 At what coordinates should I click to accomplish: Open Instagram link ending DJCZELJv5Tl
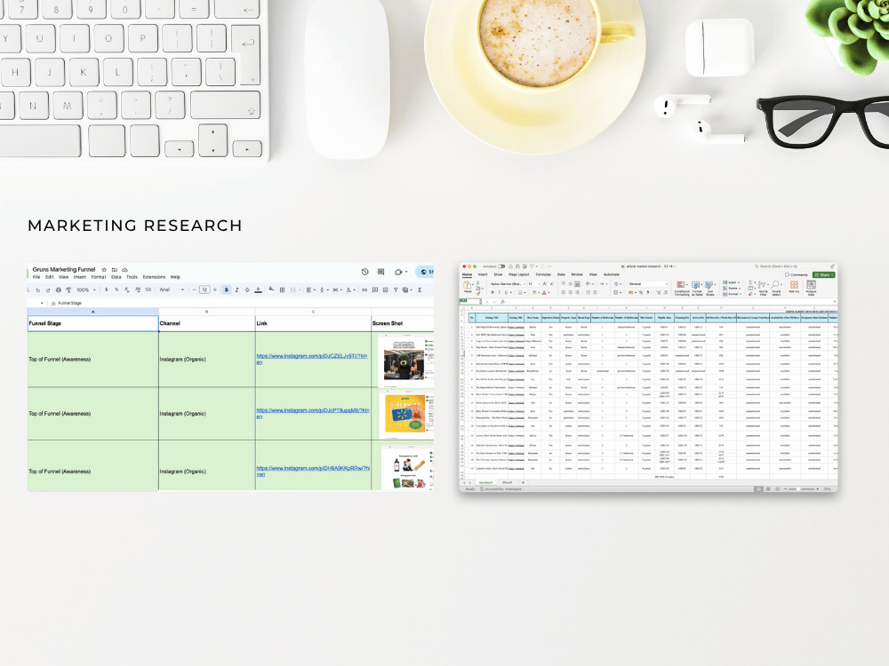312,359
